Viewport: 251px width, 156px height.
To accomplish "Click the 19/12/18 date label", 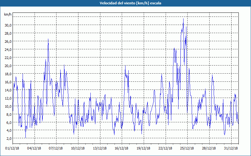I will [143, 149].
